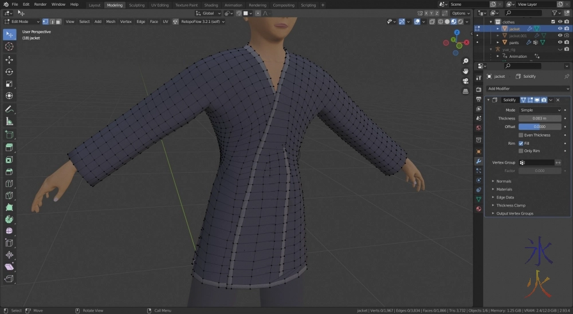Screen dimensions: 573x314
Task: Open the Edit Mode dropdown
Action: [21, 22]
